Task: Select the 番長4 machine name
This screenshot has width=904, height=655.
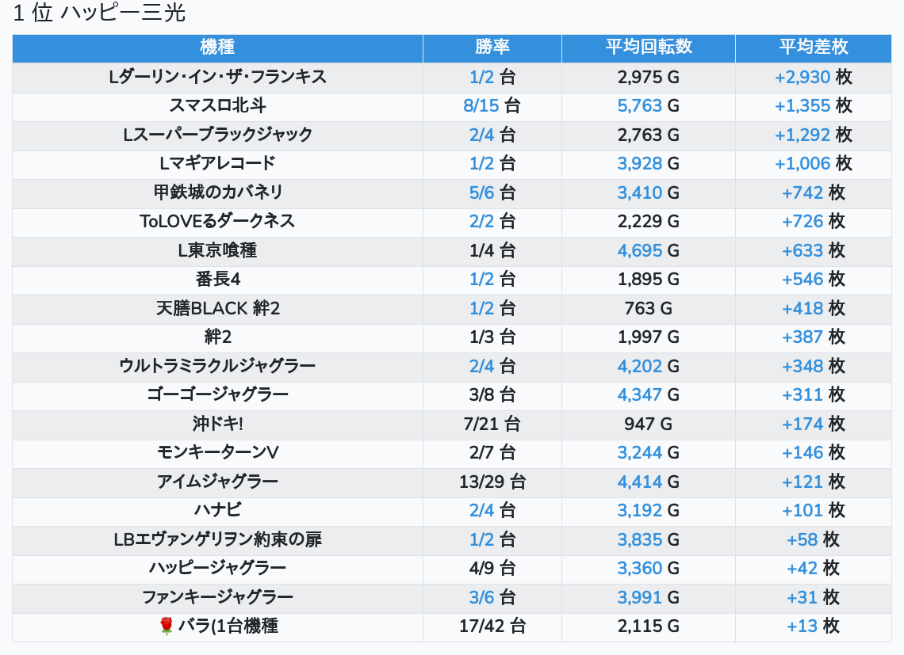Action: (x=217, y=280)
